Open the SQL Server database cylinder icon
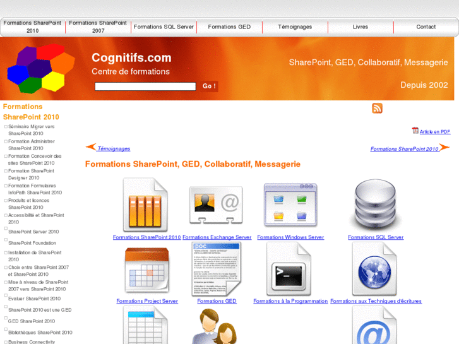The width and height of the screenshot is (459, 344). tap(376, 205)
